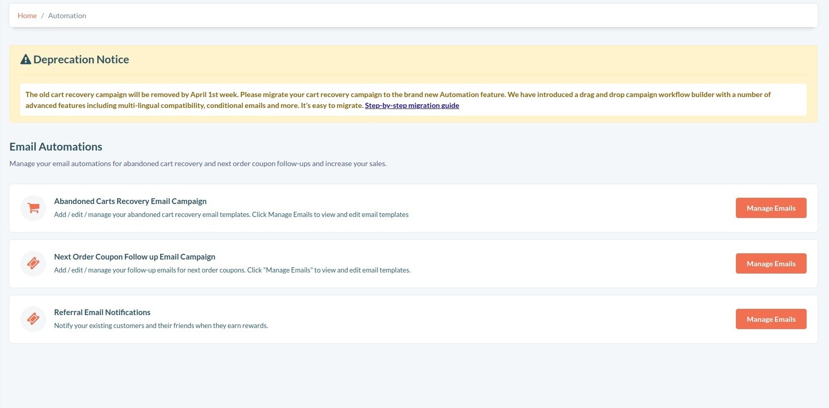Click the Next Order Coupon ticket icon
This screenshot has width=829, height=408.
(x=33, y=264)
